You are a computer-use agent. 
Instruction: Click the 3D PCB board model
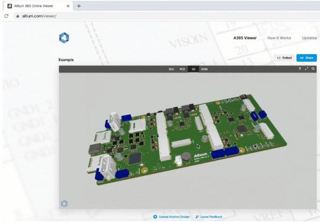pos(187,139)
